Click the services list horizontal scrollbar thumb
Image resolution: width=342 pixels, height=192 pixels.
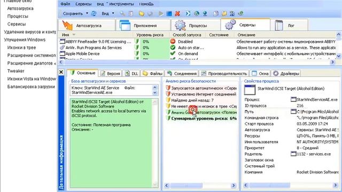pyautogui.click(x=127, y=62)
